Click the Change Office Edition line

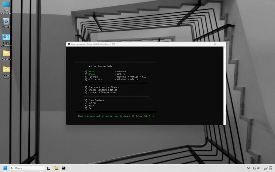coord(100,92)
